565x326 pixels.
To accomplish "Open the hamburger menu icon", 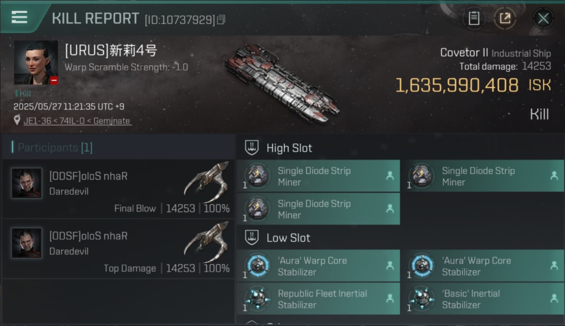I will pyautogui.click(x=19, y=17).
